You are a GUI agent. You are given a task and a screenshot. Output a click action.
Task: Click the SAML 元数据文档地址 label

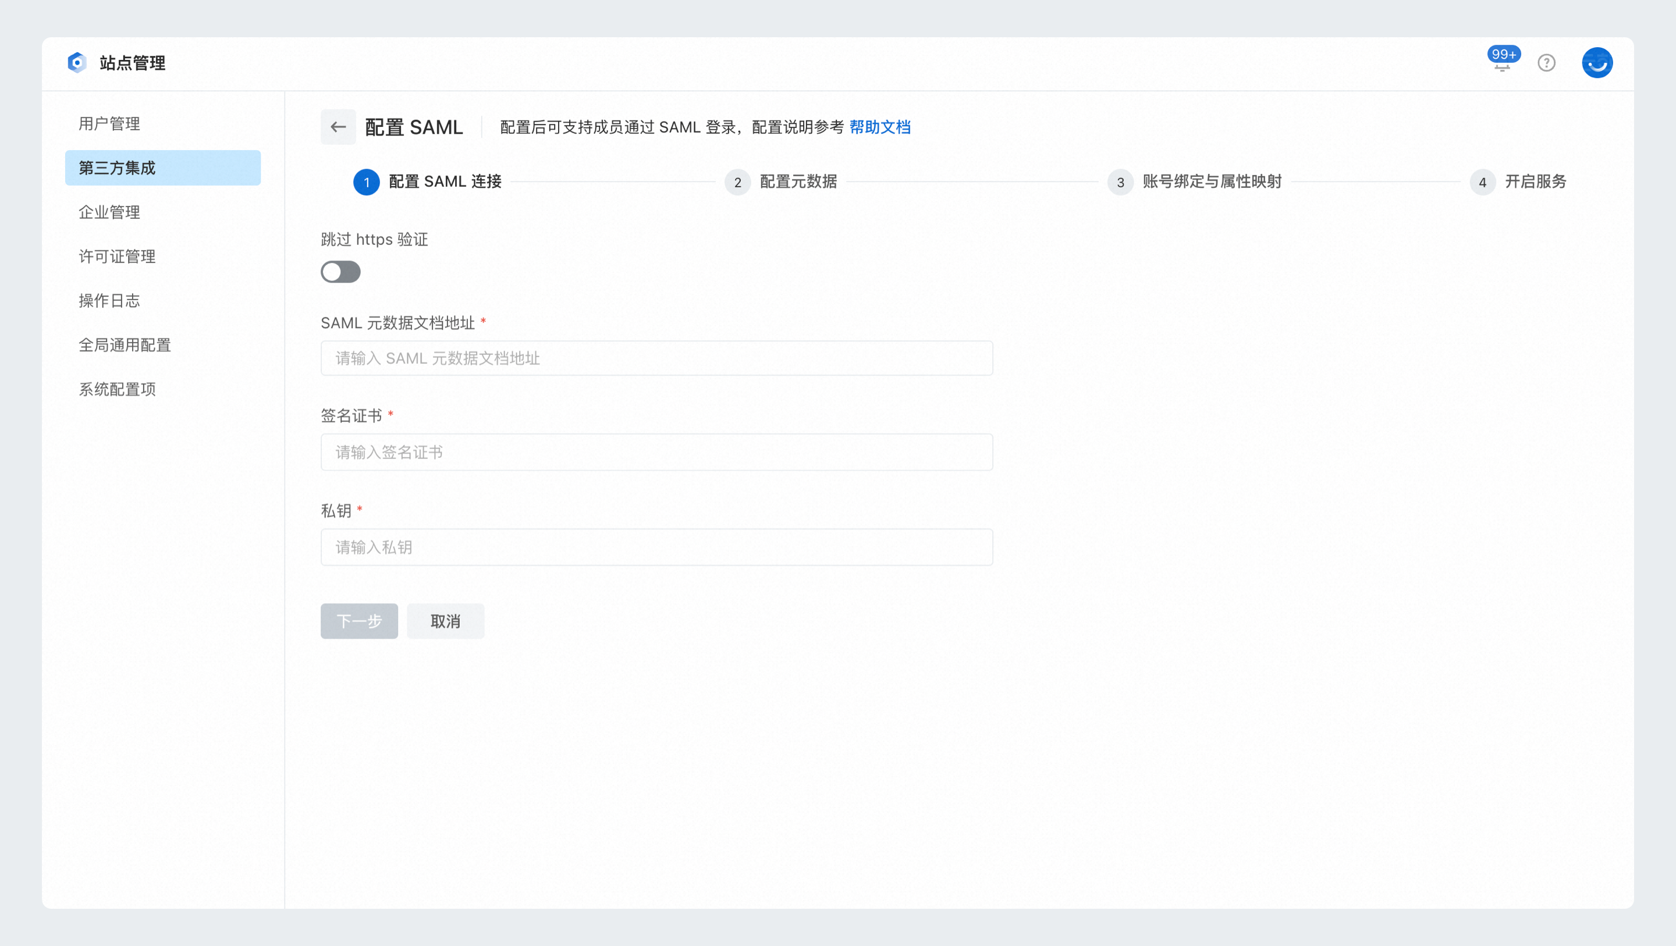pos(397,323)
